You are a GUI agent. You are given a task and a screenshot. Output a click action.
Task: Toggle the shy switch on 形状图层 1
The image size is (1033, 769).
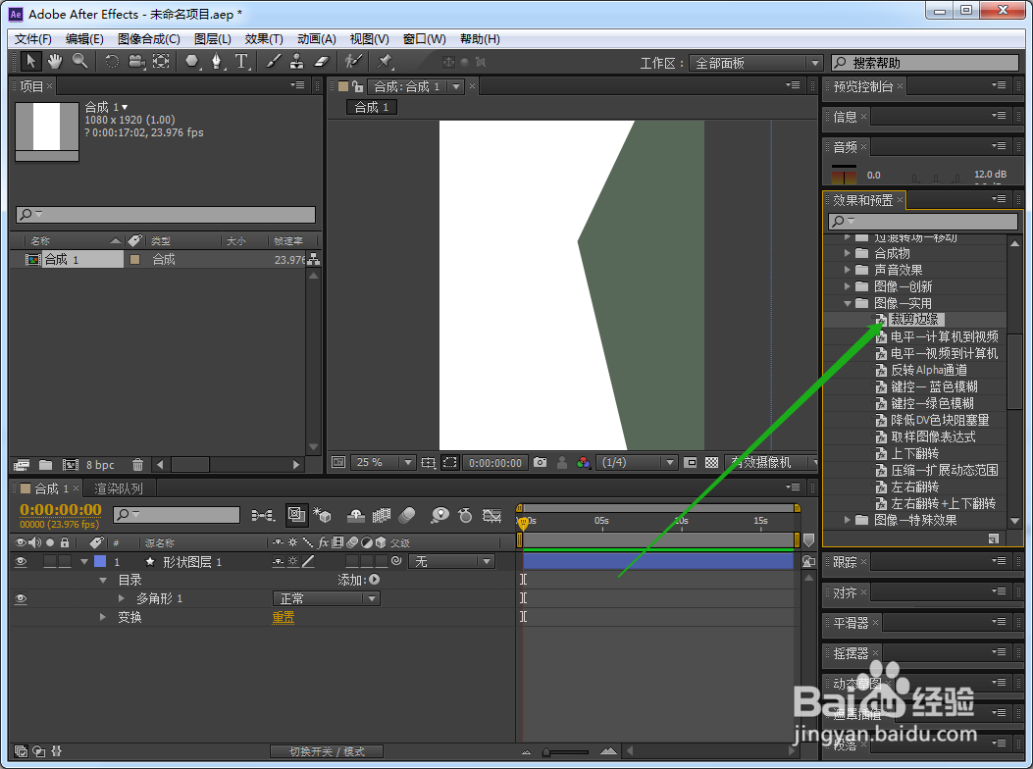(278, 561)
